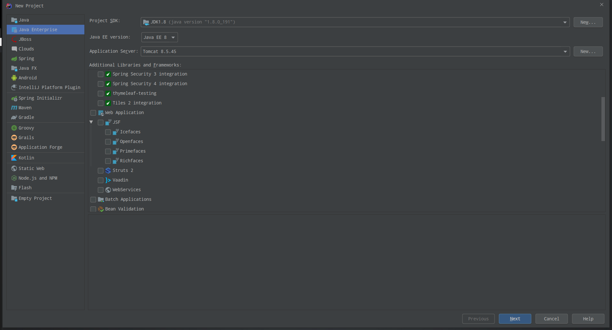The height and width of the screenshot is (330, 612).
Task: Click the WebServices globe icon
Action: point(108,190)
